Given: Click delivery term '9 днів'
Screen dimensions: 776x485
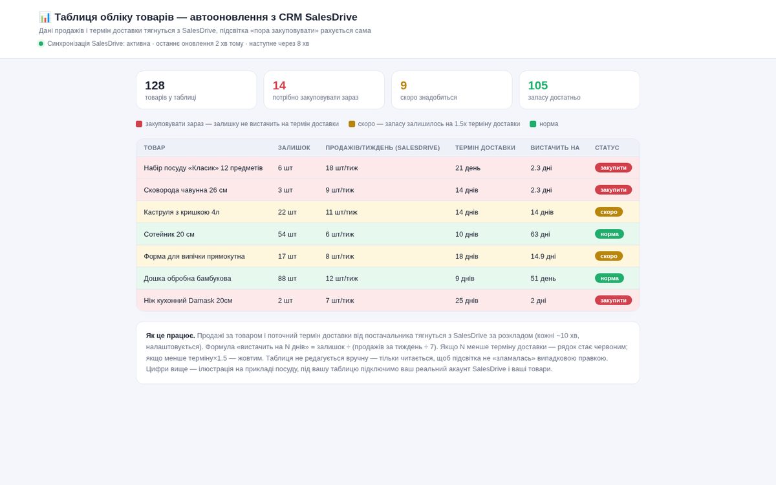Looking at the screenshot, I should click(x=465, y=278).
